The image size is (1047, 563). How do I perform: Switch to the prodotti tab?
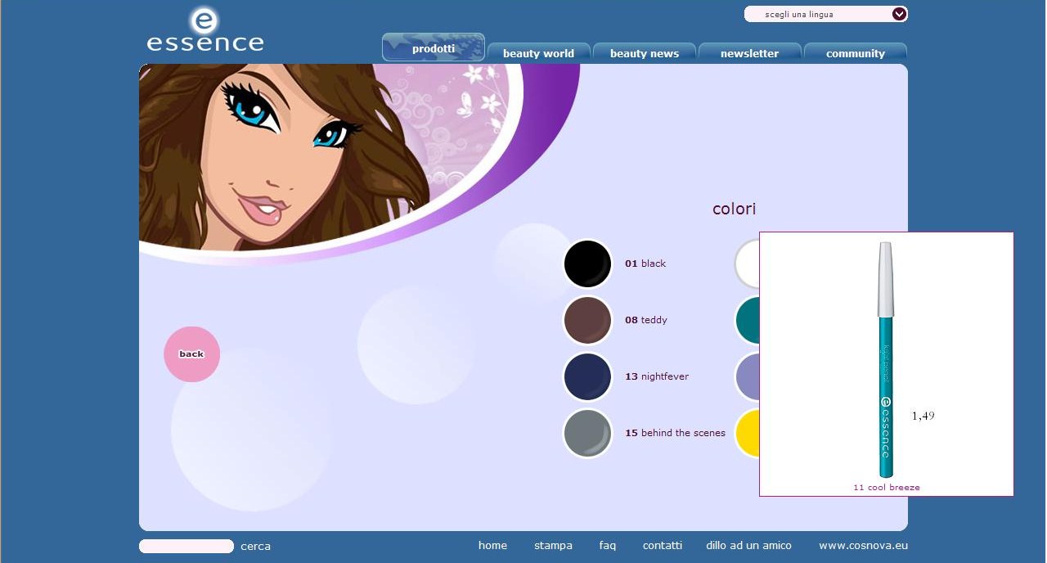point(434,47)
